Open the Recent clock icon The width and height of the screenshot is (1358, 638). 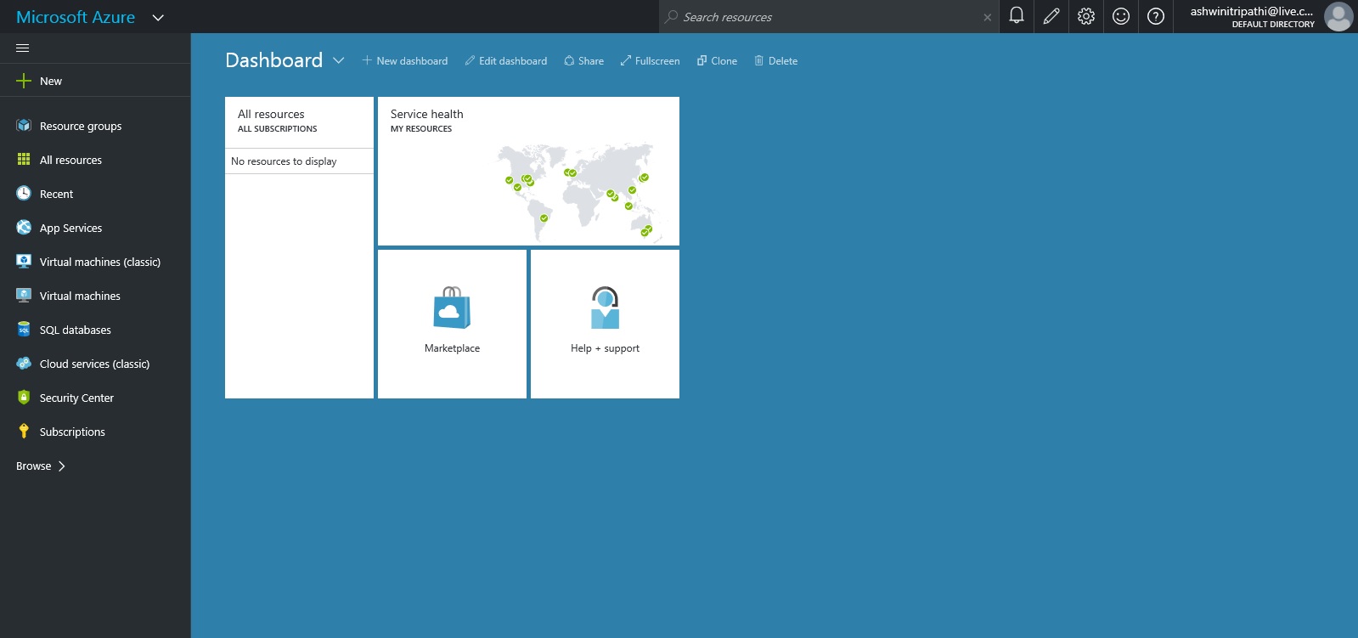(x=24, y=194)
